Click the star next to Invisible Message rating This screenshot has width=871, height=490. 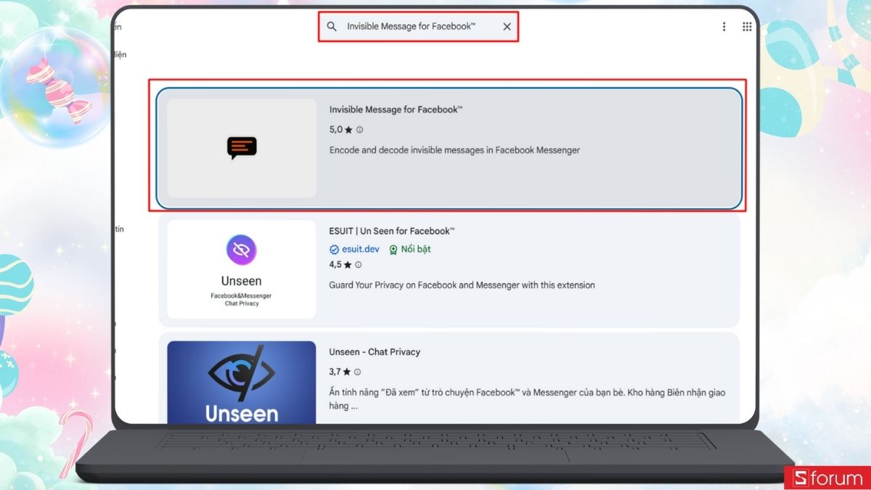pos(348,130)
